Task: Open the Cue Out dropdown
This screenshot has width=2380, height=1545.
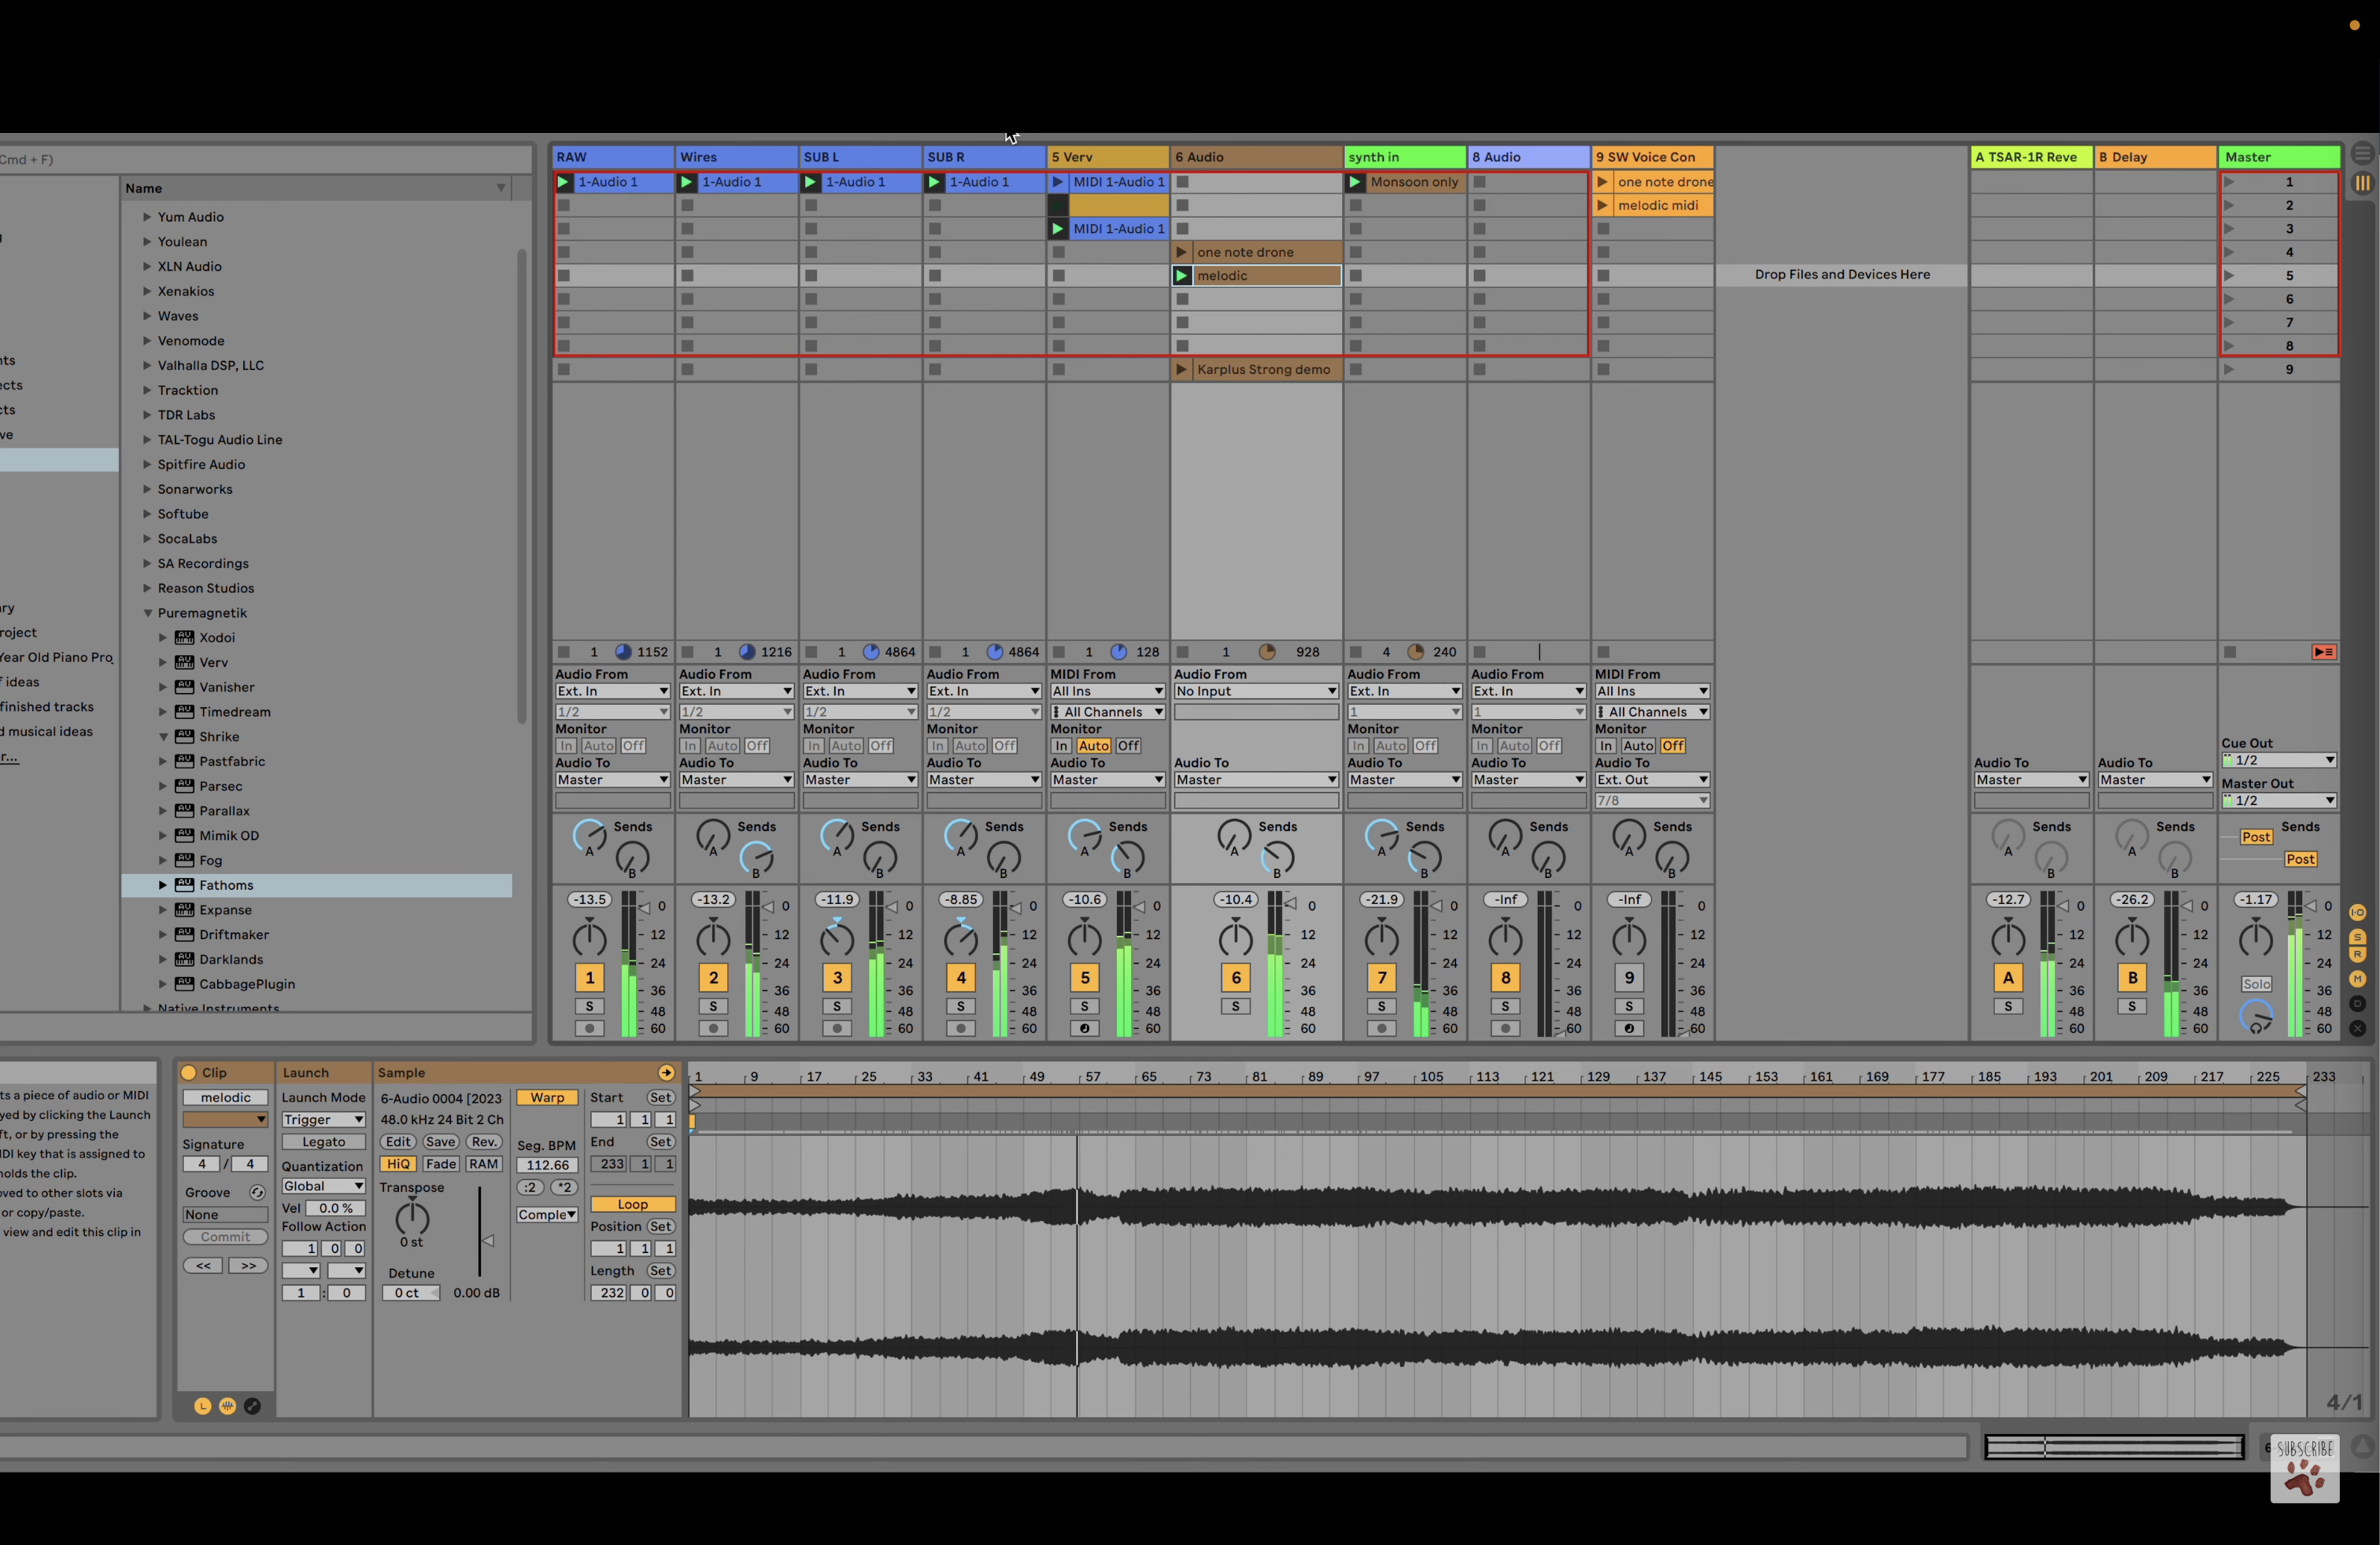Action: pos(2278,761)
